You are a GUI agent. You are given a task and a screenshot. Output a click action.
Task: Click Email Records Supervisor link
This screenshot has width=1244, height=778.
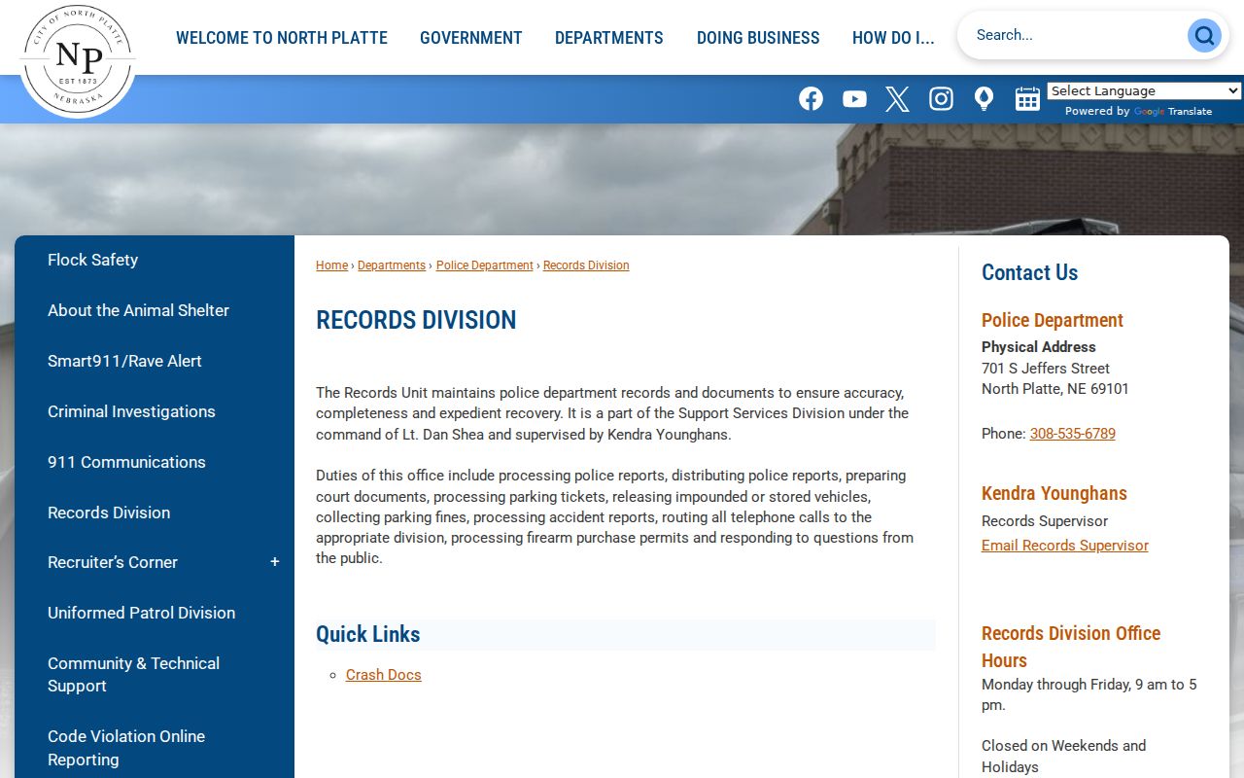[1065, 546]
